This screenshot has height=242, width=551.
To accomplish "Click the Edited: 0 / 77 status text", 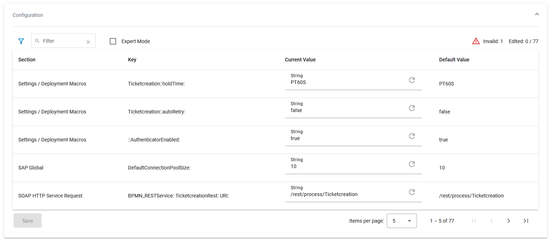I will (x=523, y=41).
